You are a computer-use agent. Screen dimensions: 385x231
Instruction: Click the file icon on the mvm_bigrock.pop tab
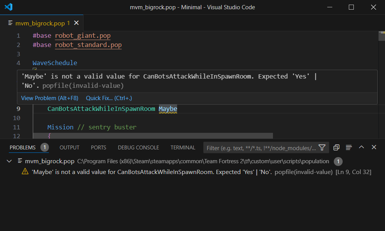(x=10, y=23)
